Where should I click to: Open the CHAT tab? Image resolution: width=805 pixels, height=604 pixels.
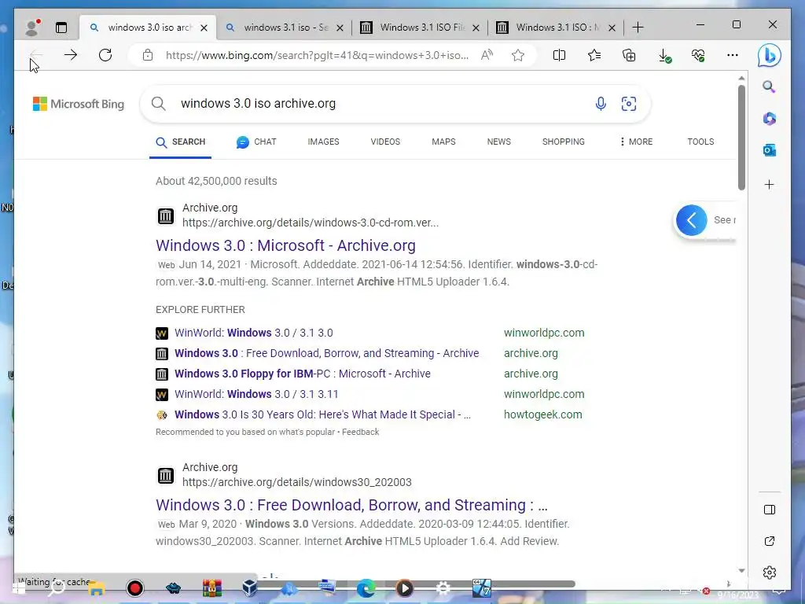256,142
